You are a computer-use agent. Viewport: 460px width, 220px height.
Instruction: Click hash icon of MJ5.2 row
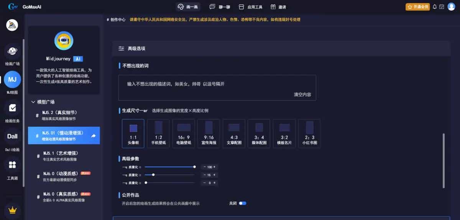pyautogui.click(x=38, y=116)
